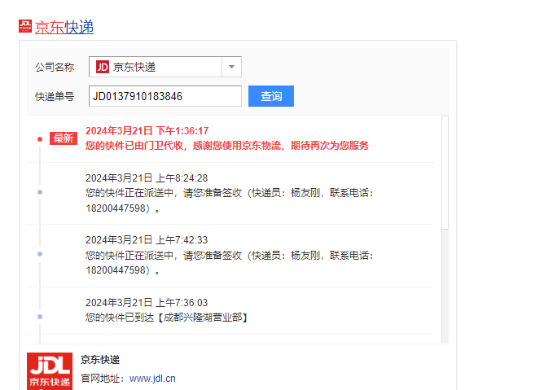Click the timeline dot for the 8:24:28 entry
The image size is (544, 390).
(40, 192)
